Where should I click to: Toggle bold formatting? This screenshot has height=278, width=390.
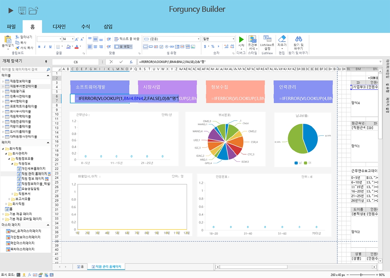coord(39,47)
